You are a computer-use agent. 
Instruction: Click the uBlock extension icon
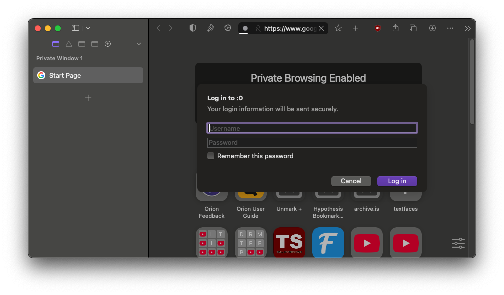pyautogui.click(x=377, y=28)
